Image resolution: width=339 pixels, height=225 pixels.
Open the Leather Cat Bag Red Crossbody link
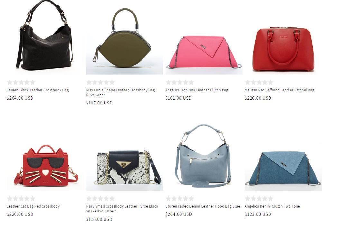pos(33,206)
